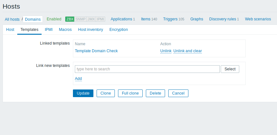Click the Domains breadcrumb entry

click(33, 19)
